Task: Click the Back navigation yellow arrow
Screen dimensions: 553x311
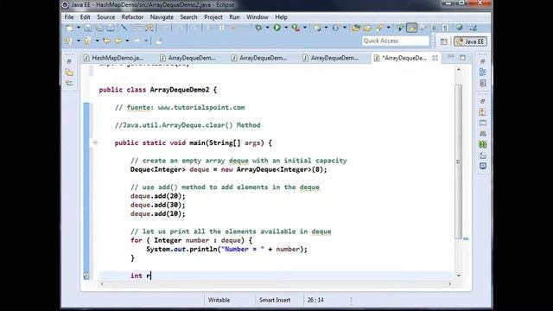Action: point(118,41)
